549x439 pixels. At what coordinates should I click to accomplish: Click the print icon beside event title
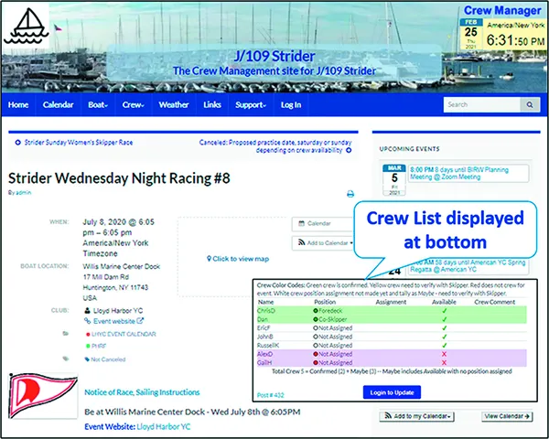(x=350, y=194)
